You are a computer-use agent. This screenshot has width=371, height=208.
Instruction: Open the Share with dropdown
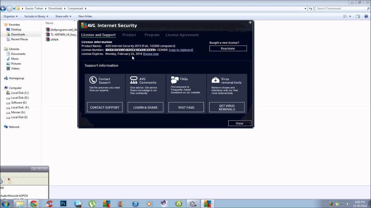pyautogui.click(x=63, y=16)
